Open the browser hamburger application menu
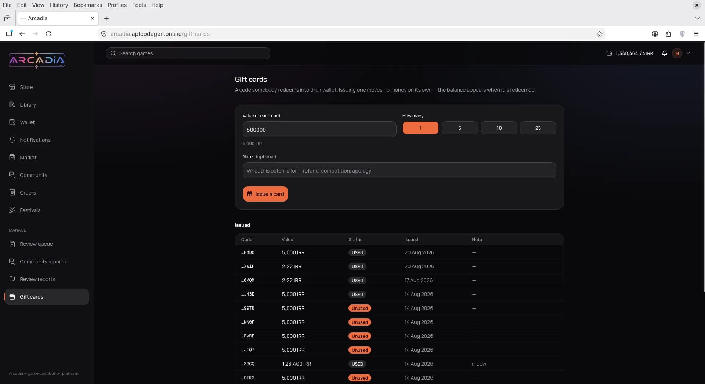705x384 pixels. point(696,34)
